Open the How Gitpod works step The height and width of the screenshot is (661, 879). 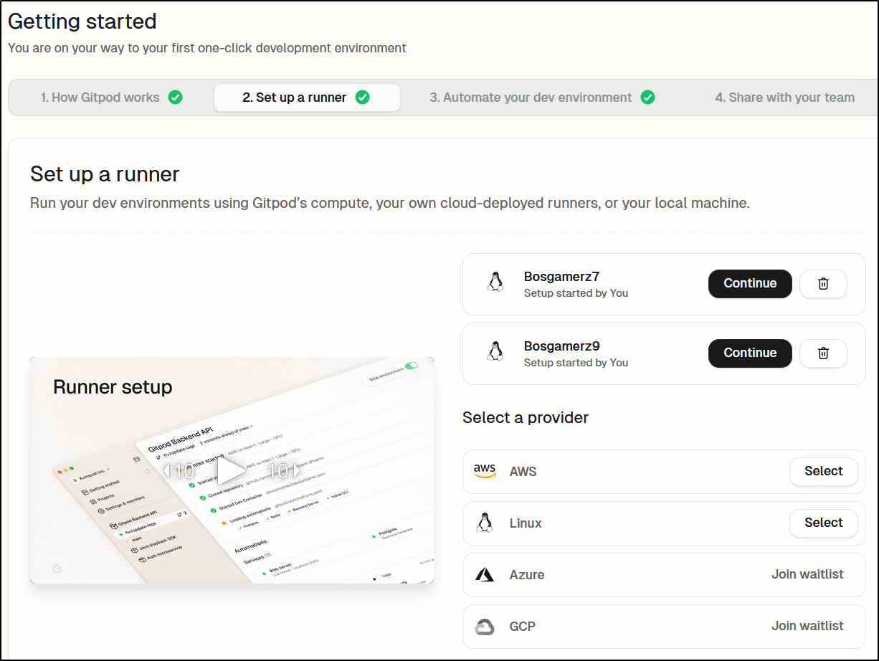click(110, 98)
